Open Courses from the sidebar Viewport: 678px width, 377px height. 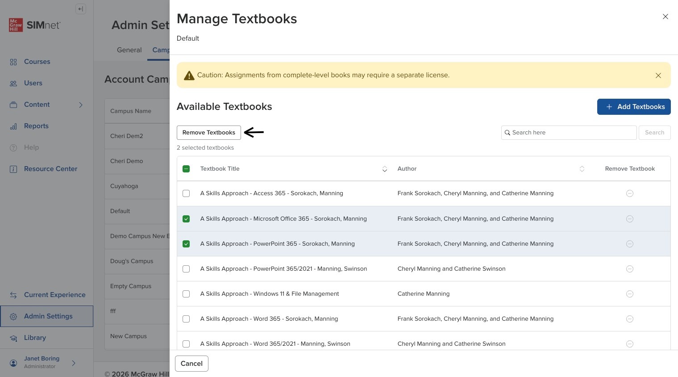37,62
